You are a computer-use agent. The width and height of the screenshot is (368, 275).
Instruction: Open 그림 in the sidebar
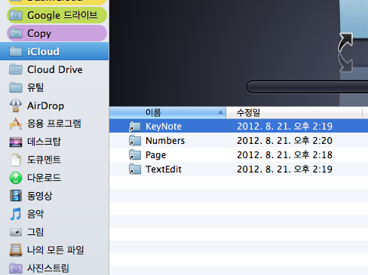click(x=54, y=232)
